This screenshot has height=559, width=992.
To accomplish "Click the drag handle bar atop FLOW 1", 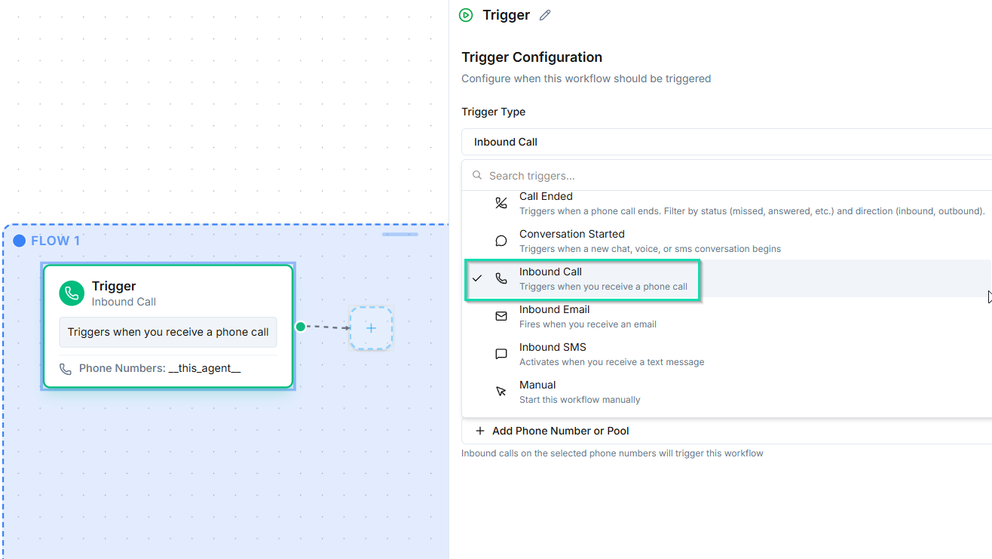I will point(400,235).
